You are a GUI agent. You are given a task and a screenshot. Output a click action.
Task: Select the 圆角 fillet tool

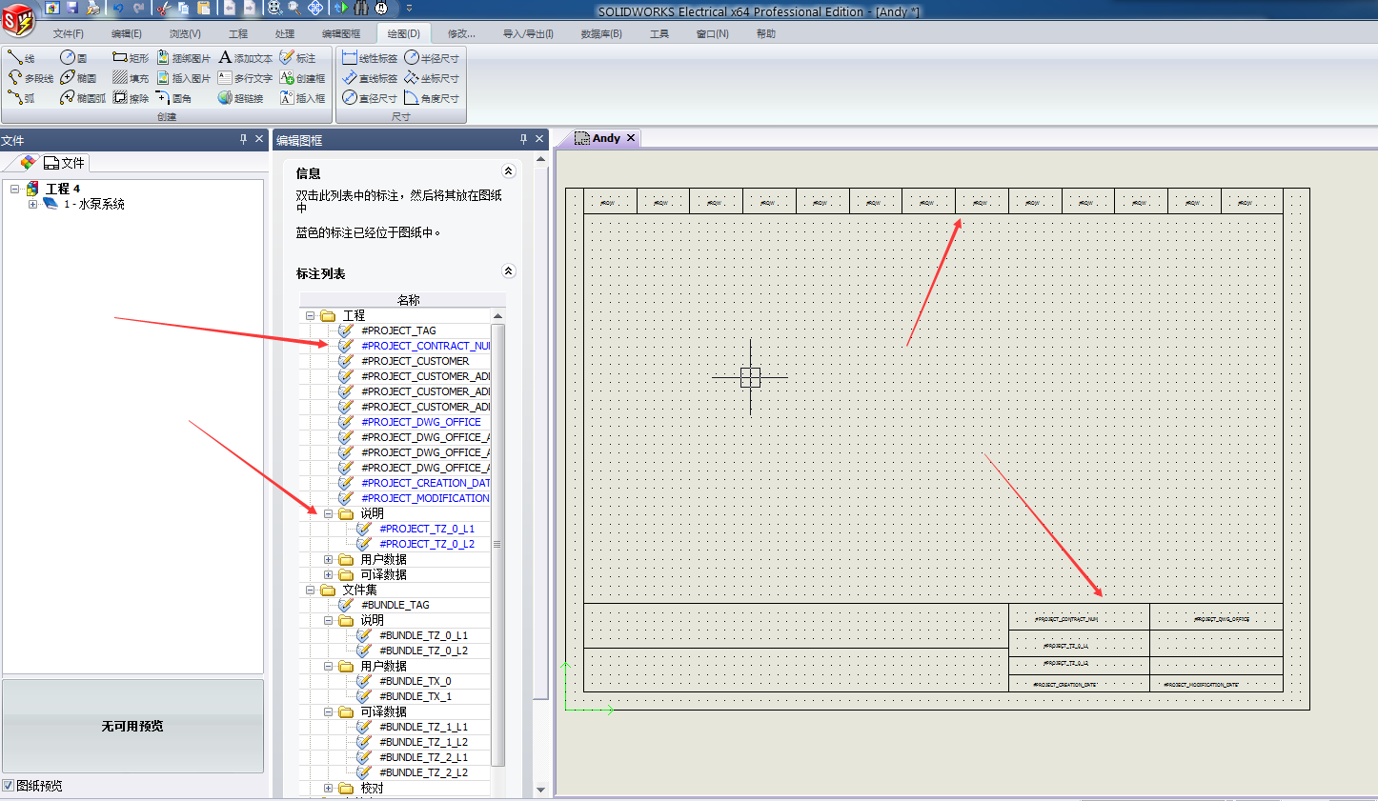(x=173, y=98)
